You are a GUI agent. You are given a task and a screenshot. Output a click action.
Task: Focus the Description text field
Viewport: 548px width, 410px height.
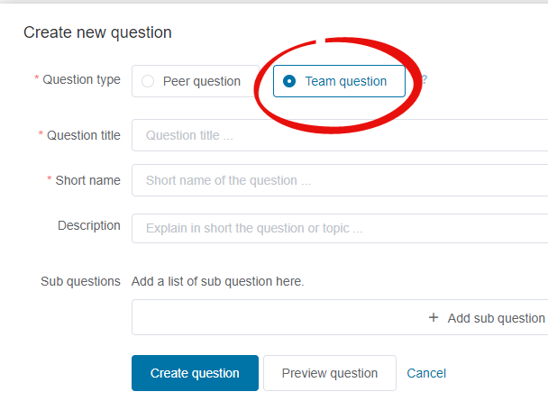point(340,228)
